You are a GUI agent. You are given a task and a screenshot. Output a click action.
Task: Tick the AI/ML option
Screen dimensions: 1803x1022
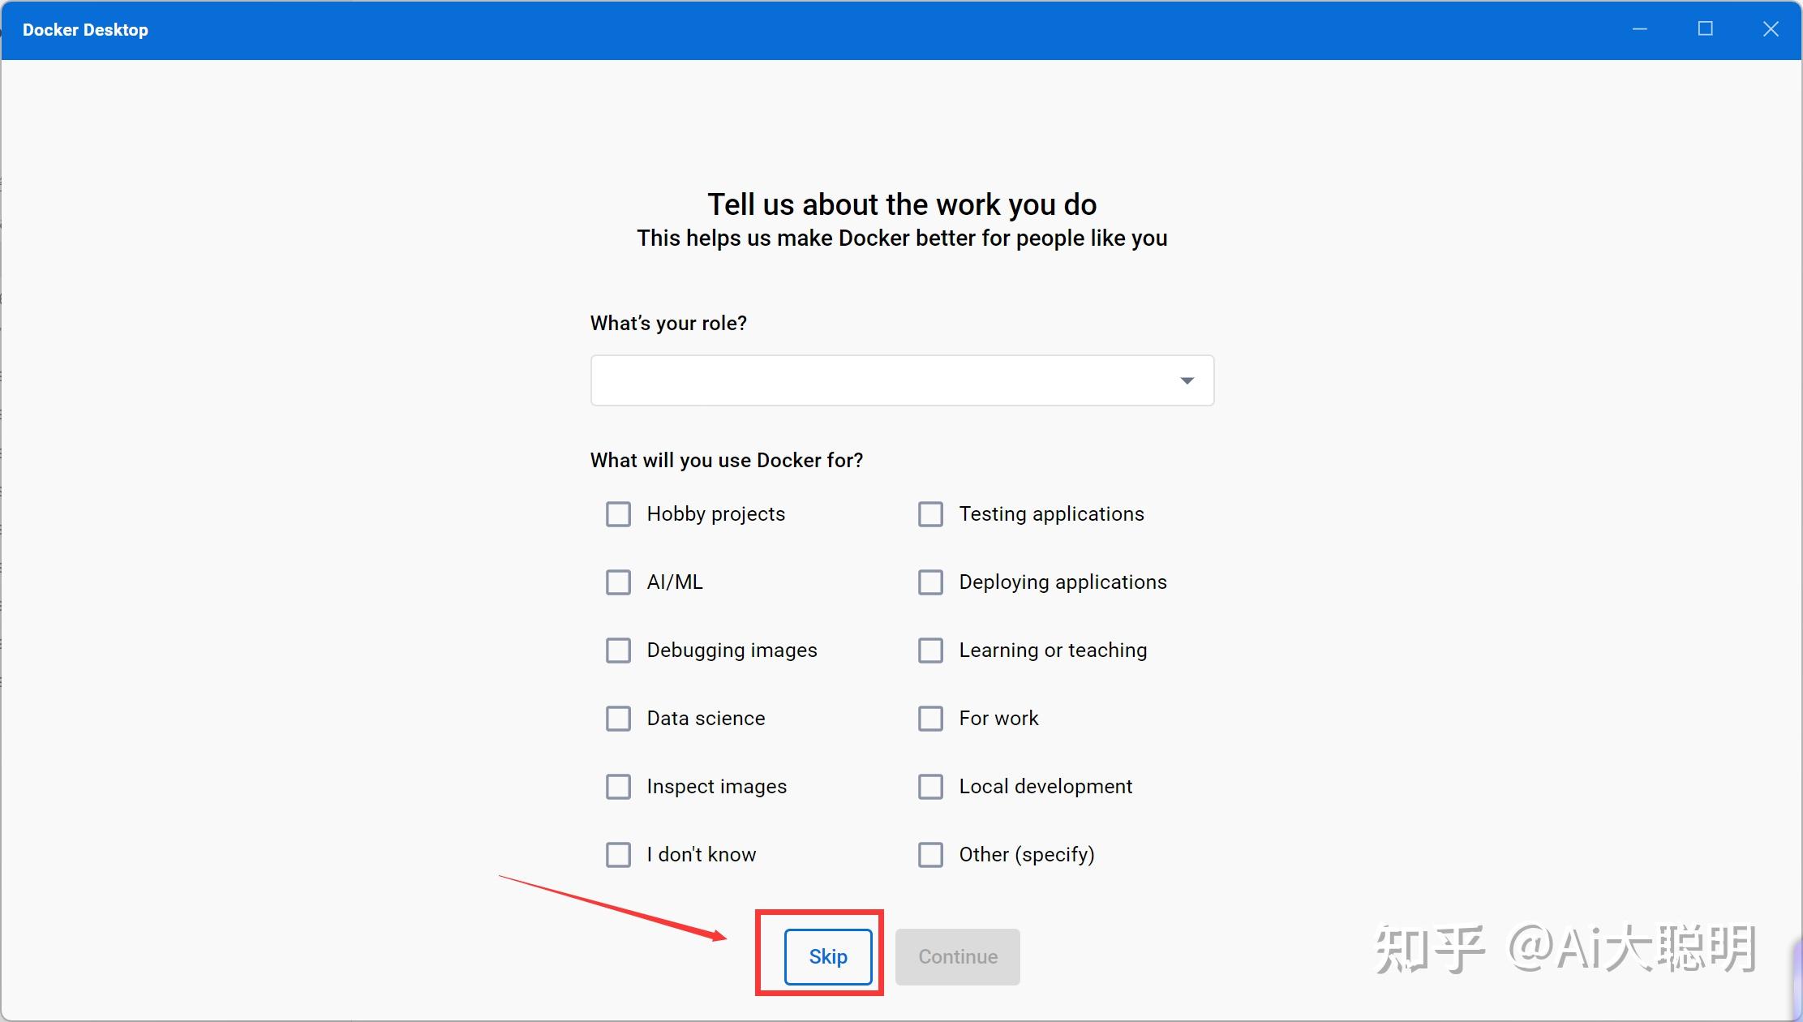point(618,582)
